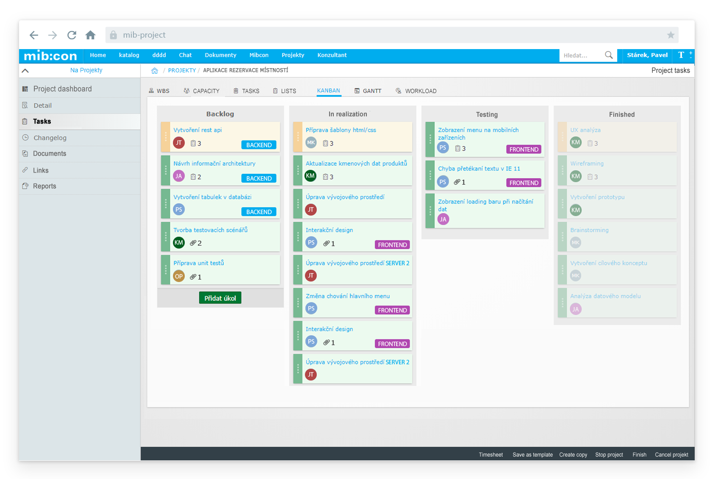The width and height of the screenshot is (715, 479).
Task: Click FRONTEND tag on Chyba přetékaní textu card
Action: (524, 183)
